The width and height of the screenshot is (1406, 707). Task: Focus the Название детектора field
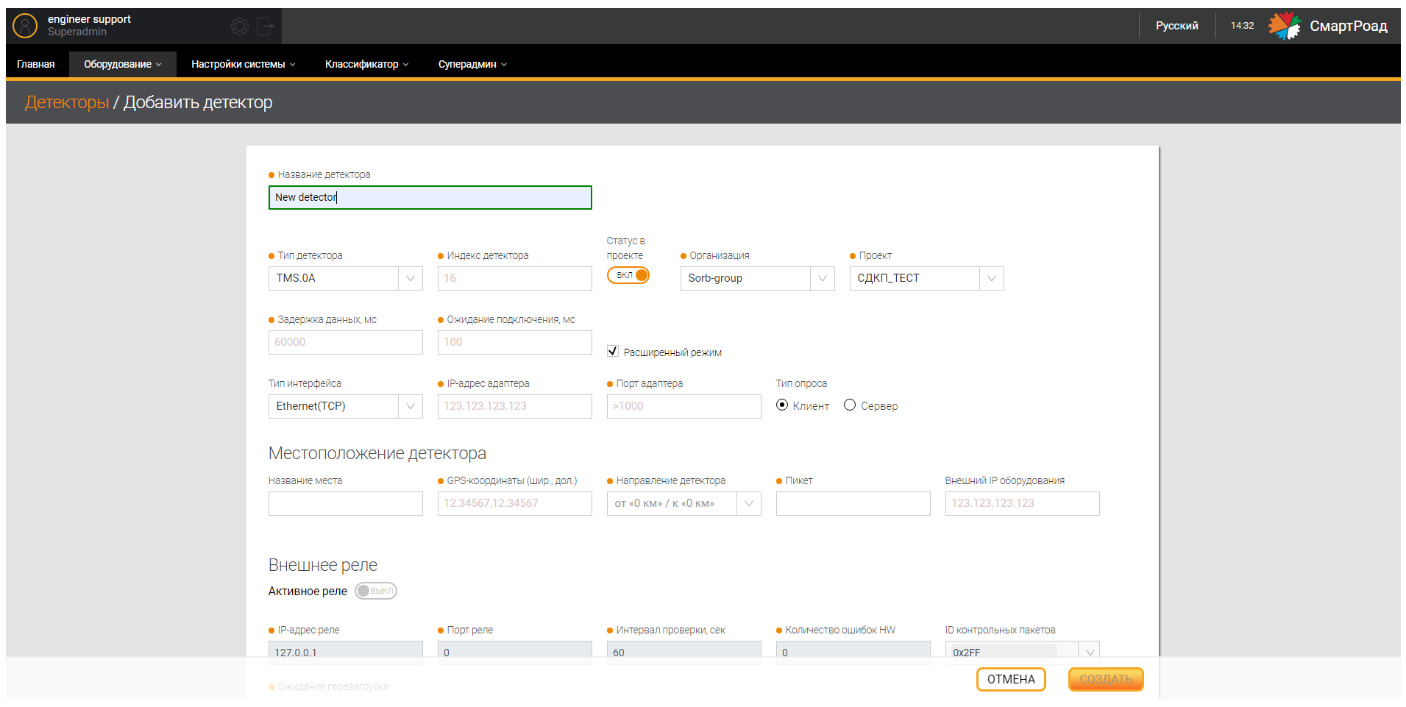click(430, 197)
